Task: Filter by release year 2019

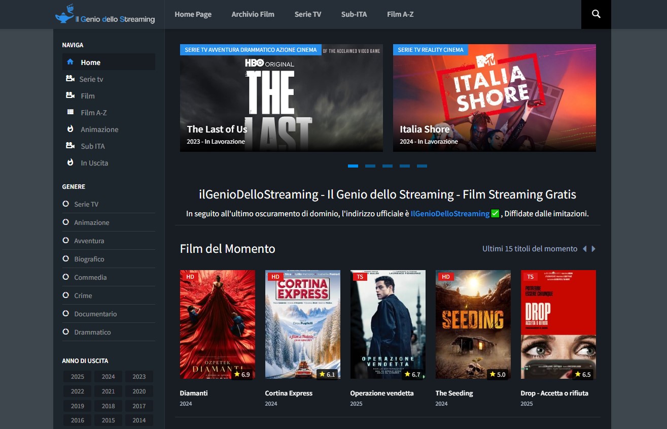Action: (x=78, y=406)
